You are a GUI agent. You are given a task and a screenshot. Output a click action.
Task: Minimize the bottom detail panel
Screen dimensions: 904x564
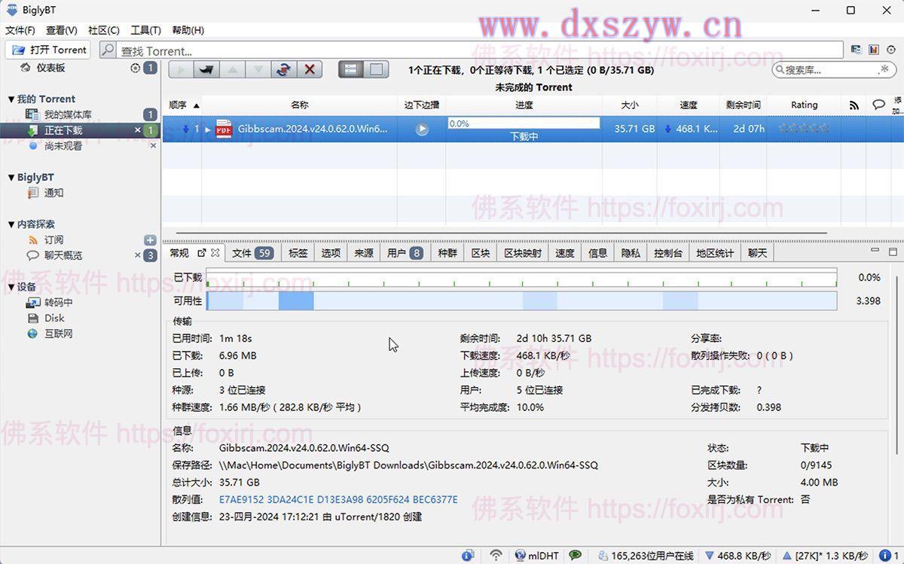(x=875, y=251)
